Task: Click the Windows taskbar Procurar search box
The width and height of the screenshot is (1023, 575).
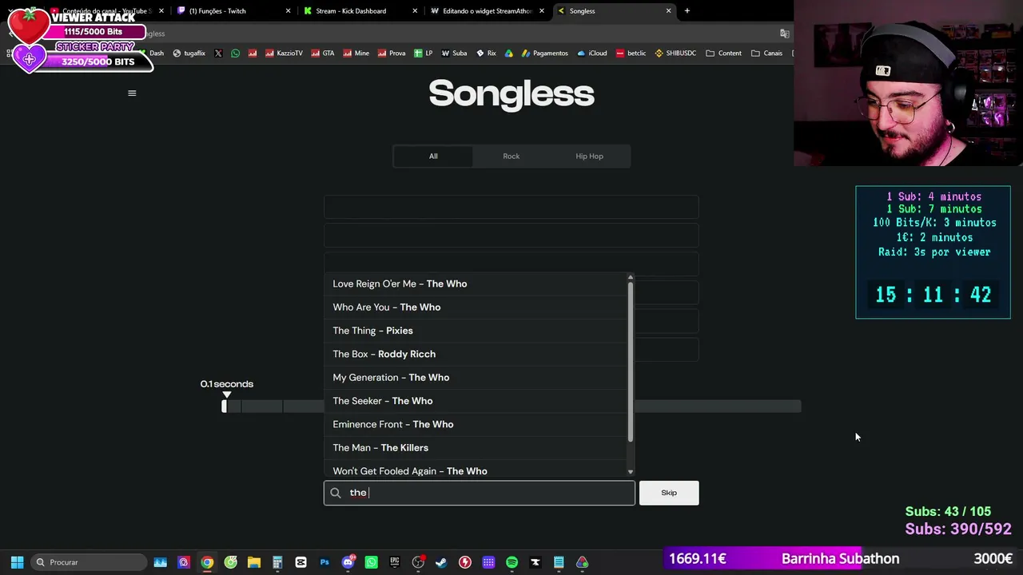Action: [x=89, y=562]
